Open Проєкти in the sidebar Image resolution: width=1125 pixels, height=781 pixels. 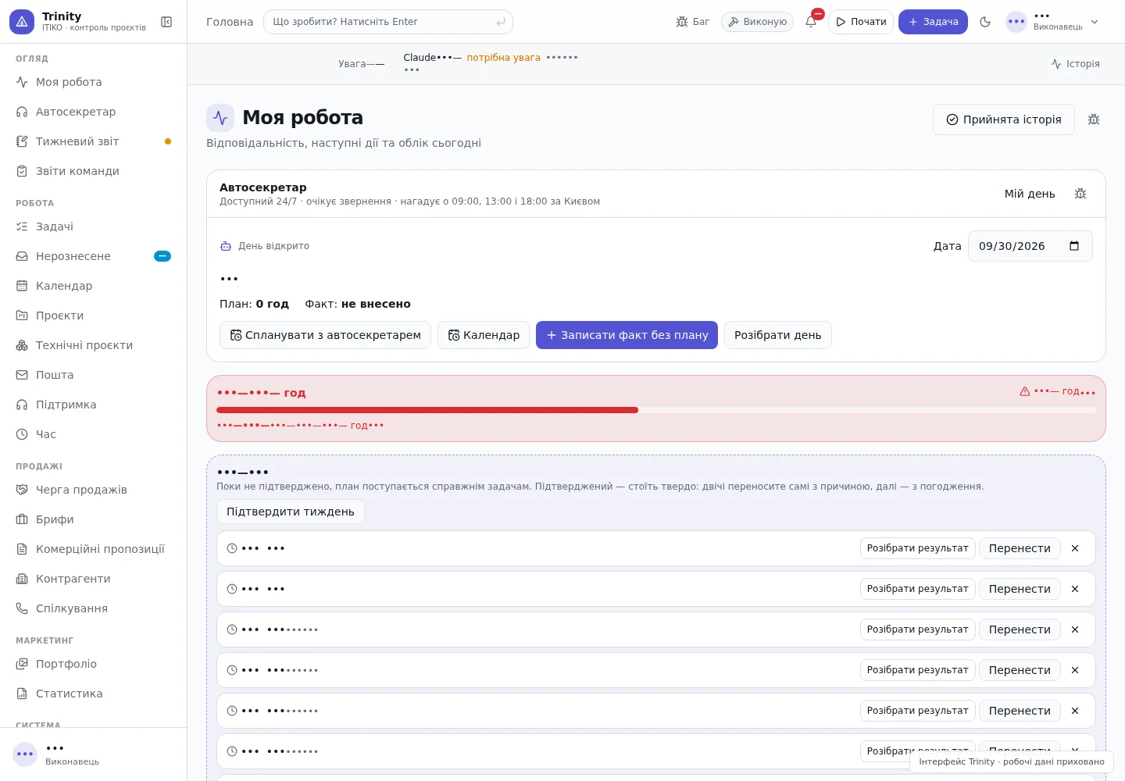tap(94, 316)
